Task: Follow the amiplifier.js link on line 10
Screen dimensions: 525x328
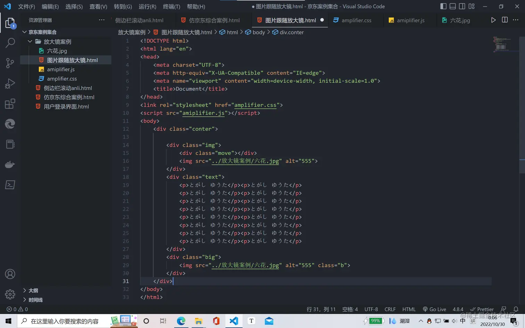Action: (x=203, y=113)
